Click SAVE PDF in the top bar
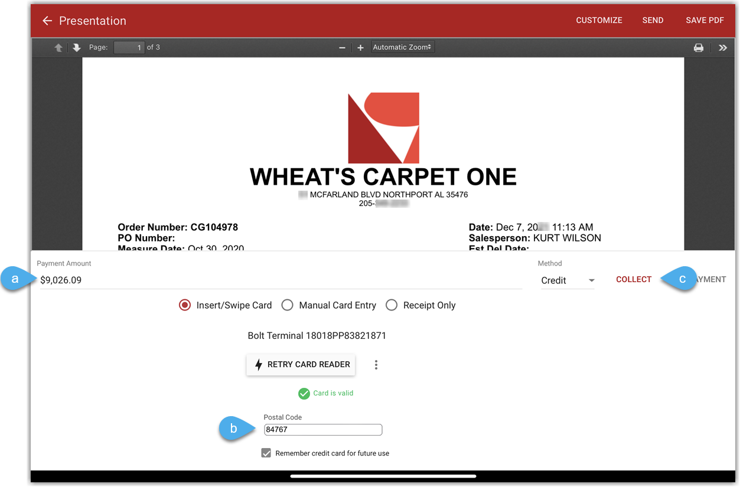The image size is (740, 487). [705, 20]
